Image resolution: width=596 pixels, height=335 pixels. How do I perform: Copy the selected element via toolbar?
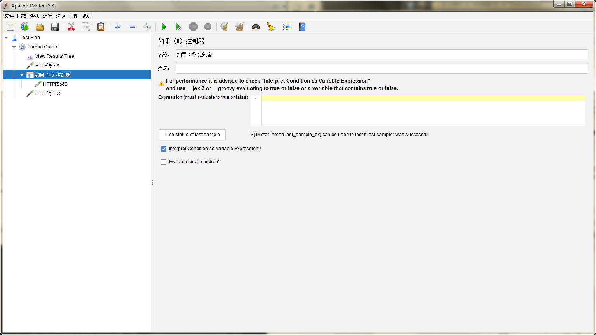pos(86,27)
